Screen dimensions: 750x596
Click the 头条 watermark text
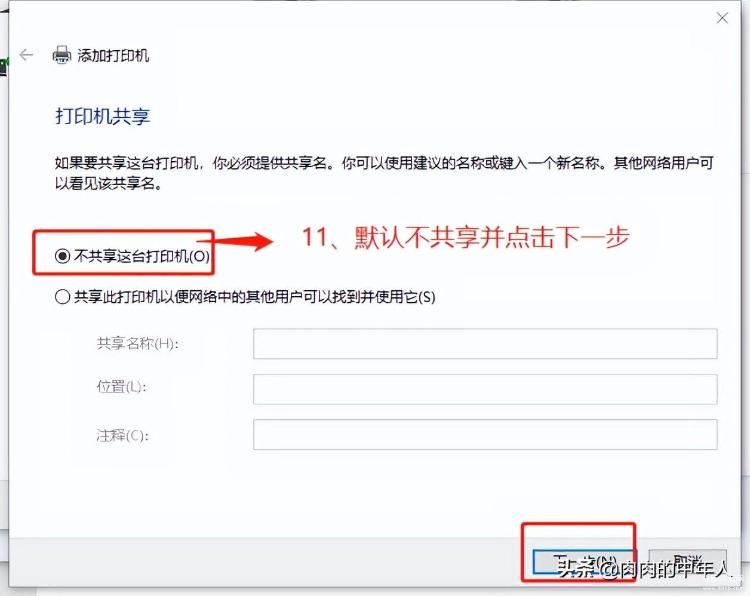tap(576, 566)
